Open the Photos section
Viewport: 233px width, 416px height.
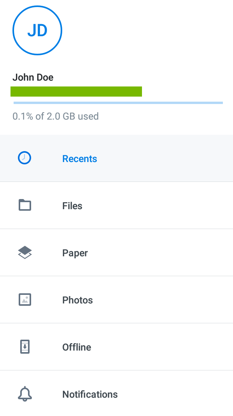tap(77, 300)
